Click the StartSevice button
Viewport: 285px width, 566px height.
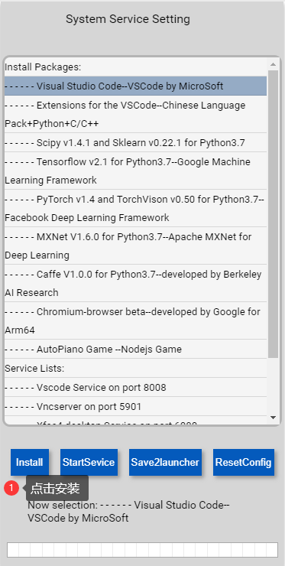point(89,462)
